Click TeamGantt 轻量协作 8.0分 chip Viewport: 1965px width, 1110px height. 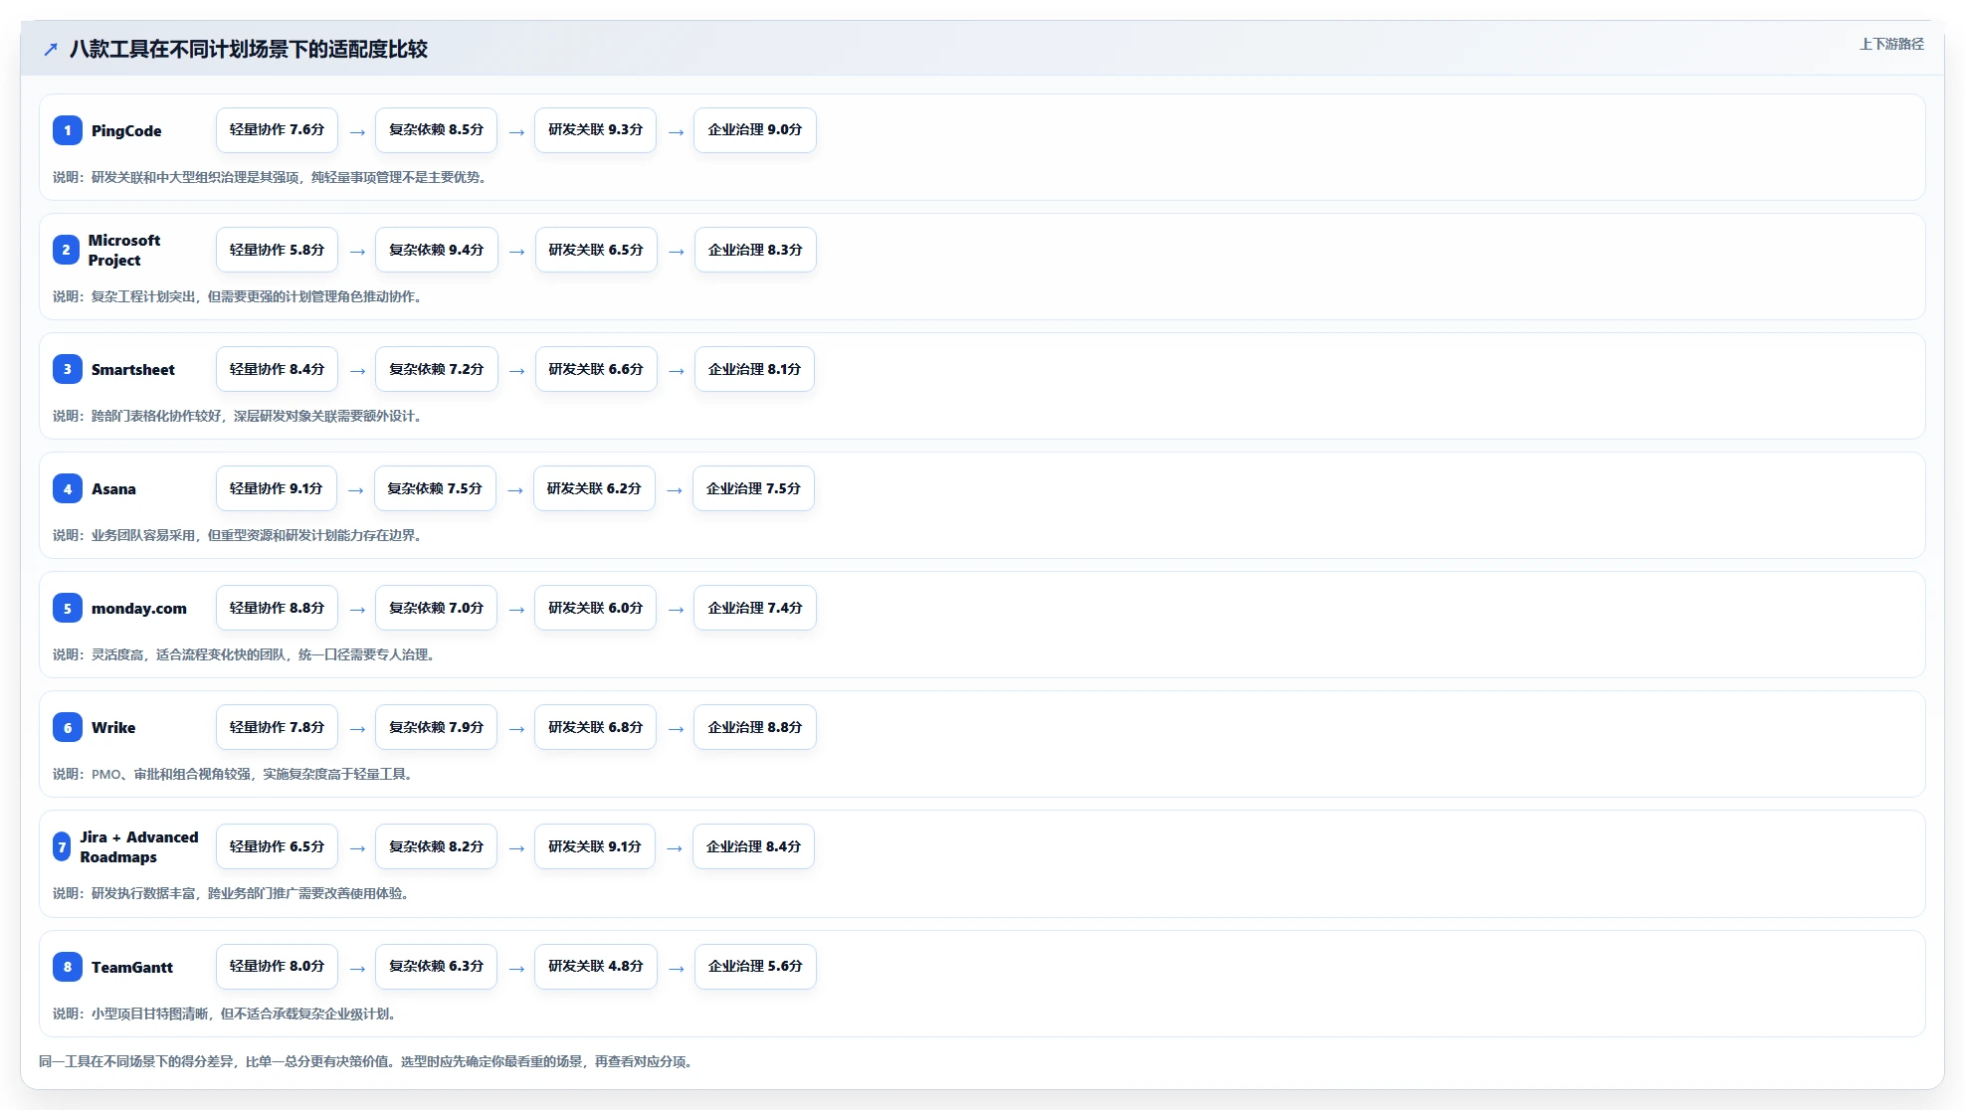[x=277, y=966]
